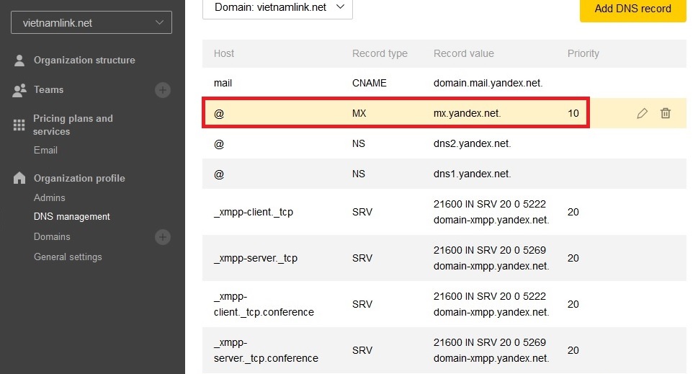Click SRV type of _xmpp-server._tcp row
Viewport: 698px width, 374px height.
point(362,258)
